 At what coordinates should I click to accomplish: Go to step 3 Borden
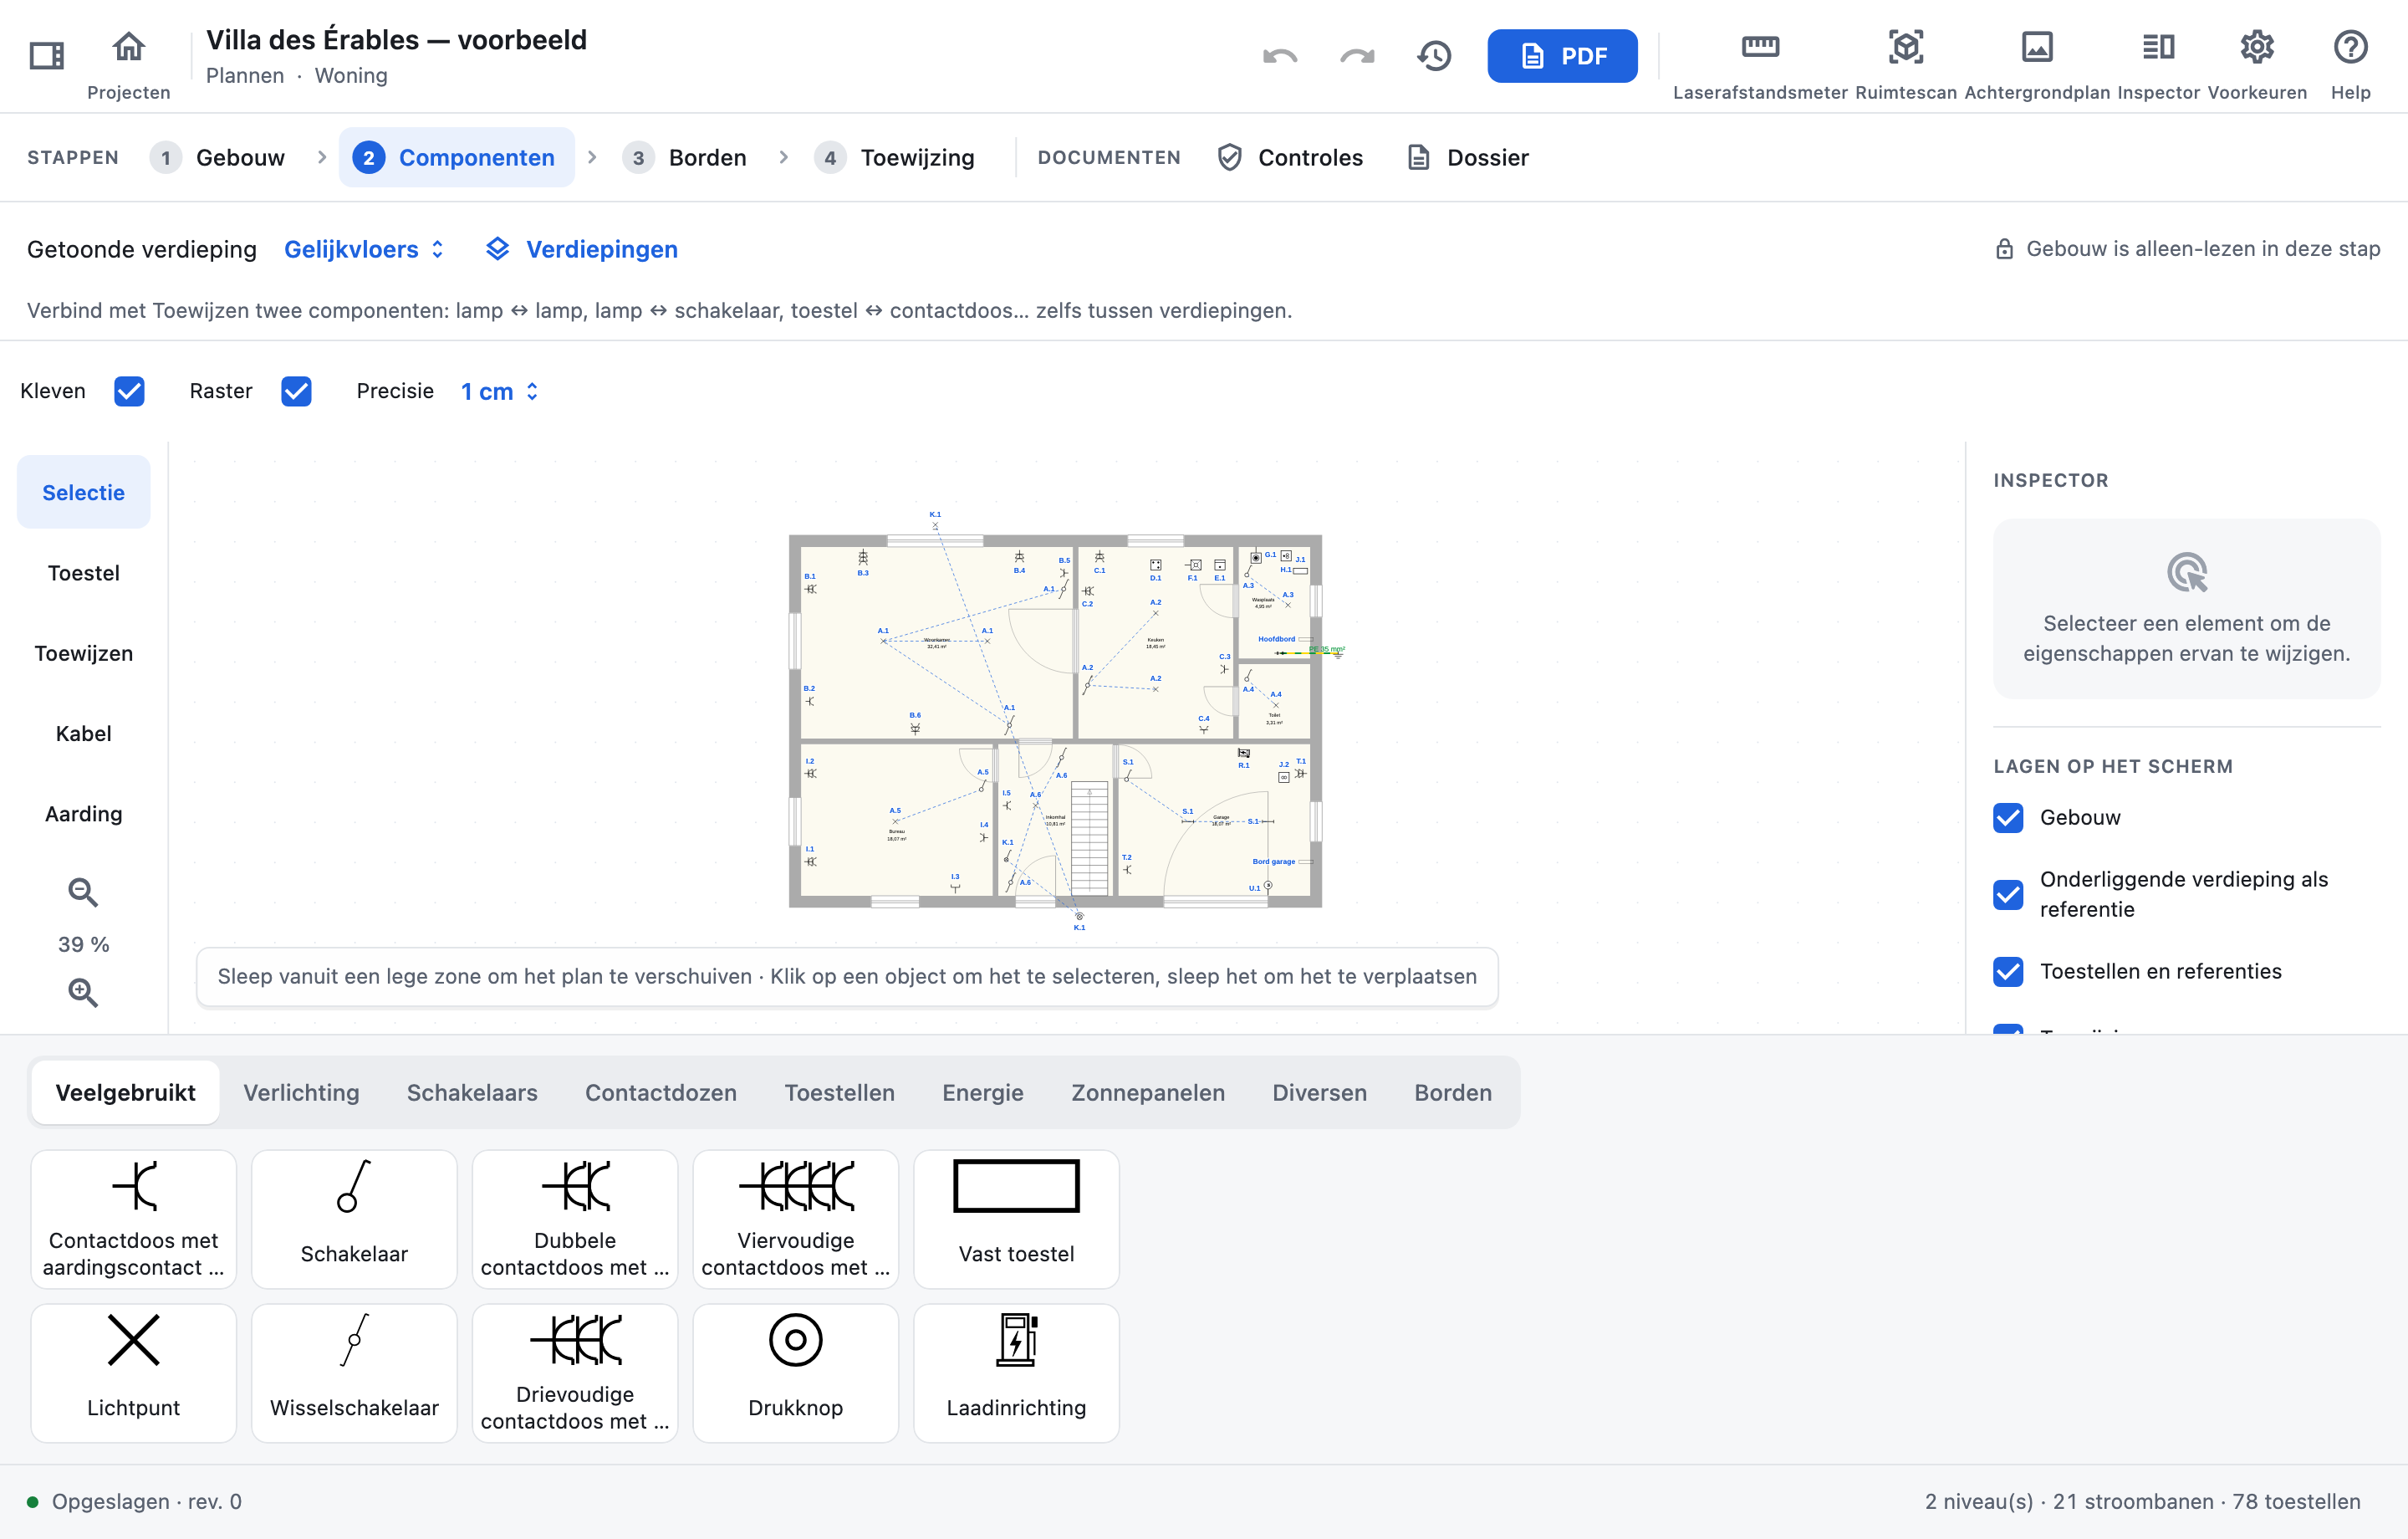pyautogui.click(x=685, y=158)
